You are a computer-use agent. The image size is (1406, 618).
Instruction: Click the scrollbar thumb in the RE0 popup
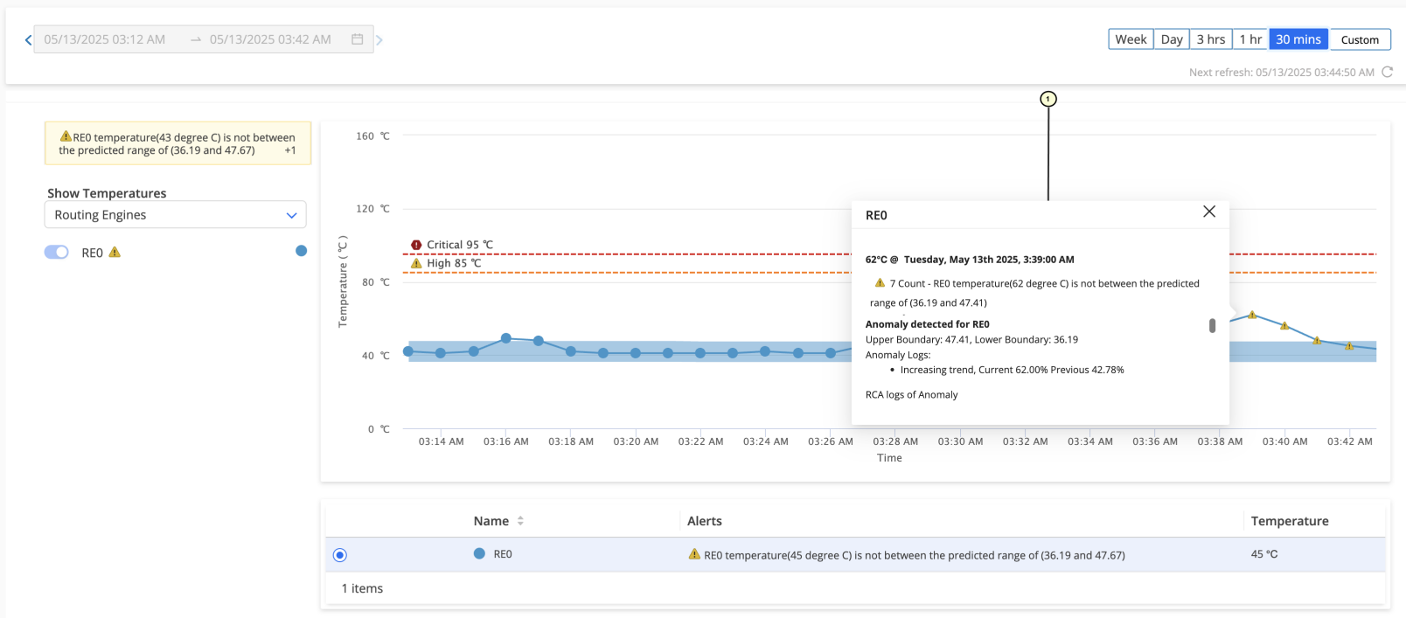1212,325
